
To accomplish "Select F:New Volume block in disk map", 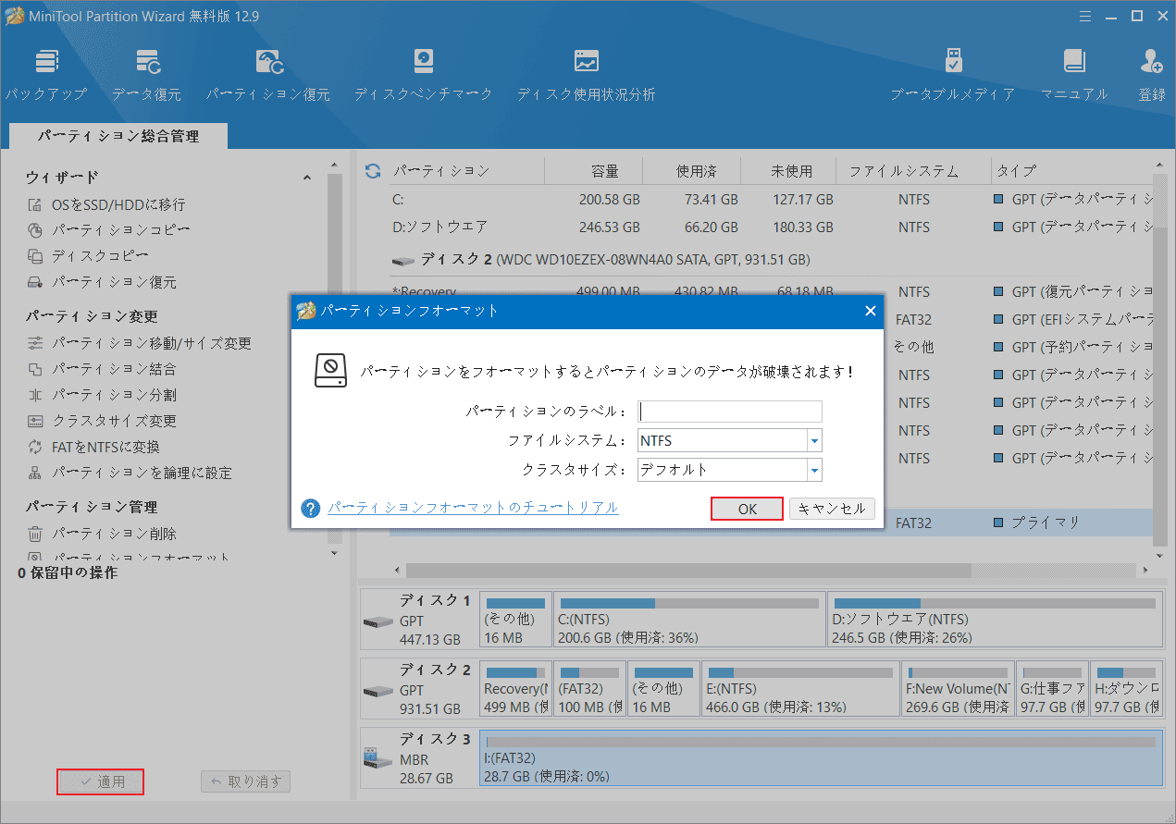I will (x=958, y=688).
